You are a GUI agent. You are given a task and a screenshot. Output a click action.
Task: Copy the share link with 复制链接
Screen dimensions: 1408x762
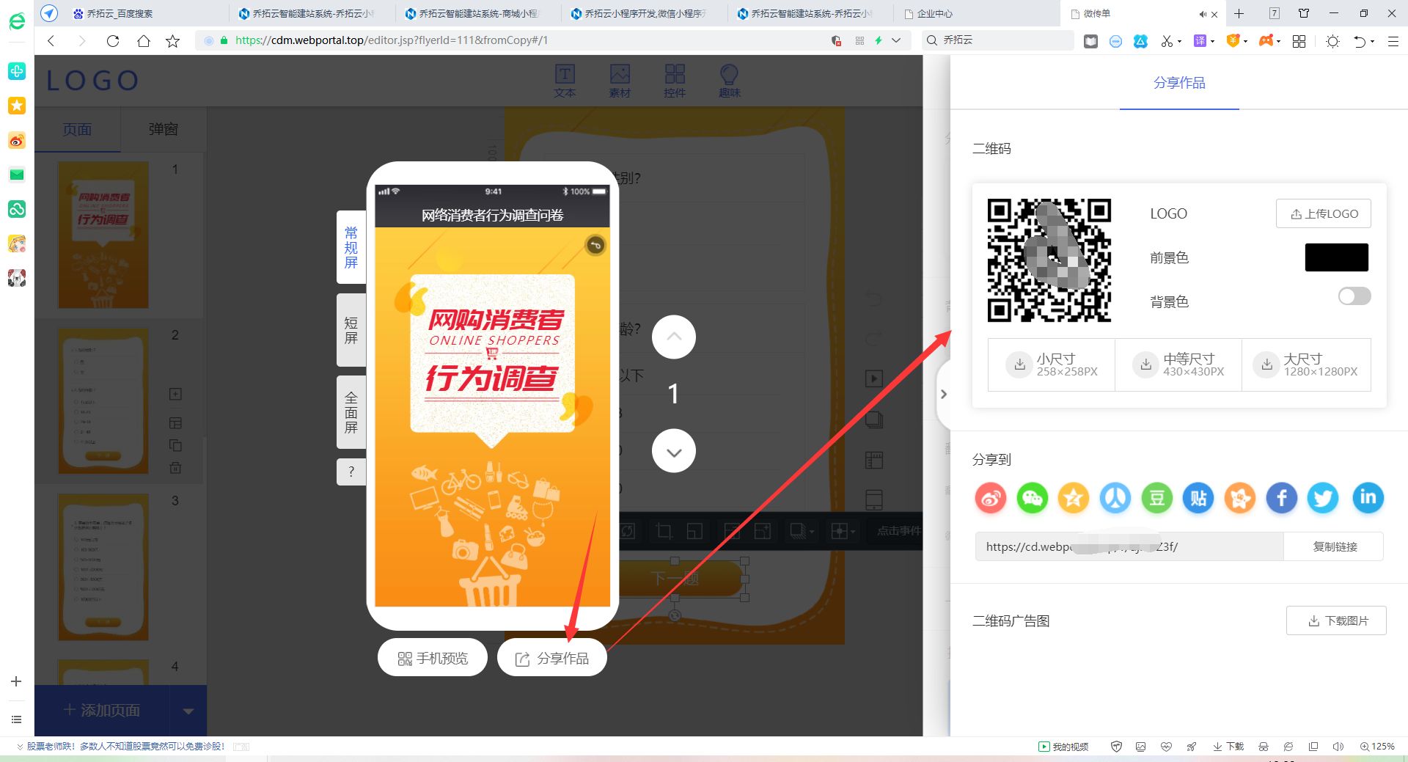[1334, 546]
